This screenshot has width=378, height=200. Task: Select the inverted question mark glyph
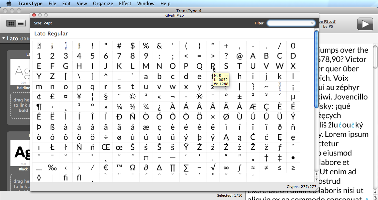click(x=159, y=107)
